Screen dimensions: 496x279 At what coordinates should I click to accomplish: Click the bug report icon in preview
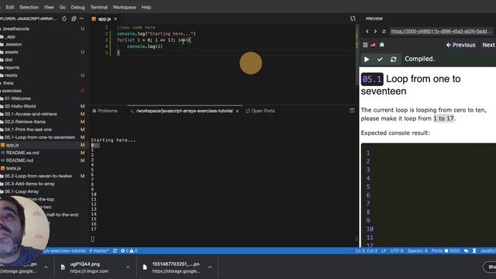click(x=382, y=45)
